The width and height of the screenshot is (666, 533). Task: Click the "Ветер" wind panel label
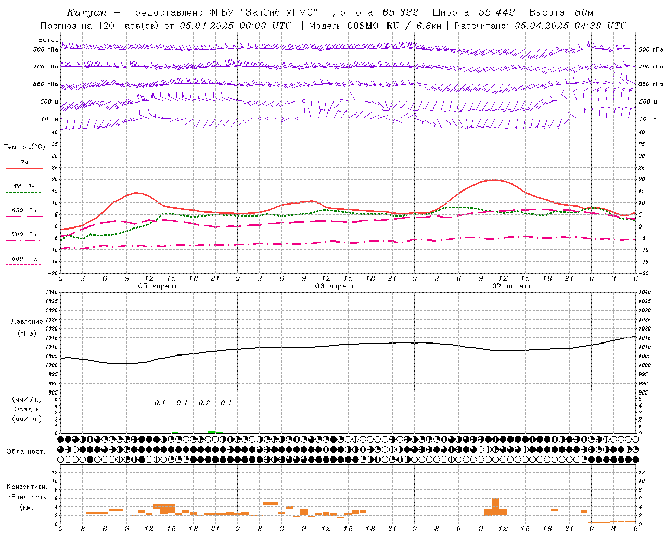click(48, 40)
